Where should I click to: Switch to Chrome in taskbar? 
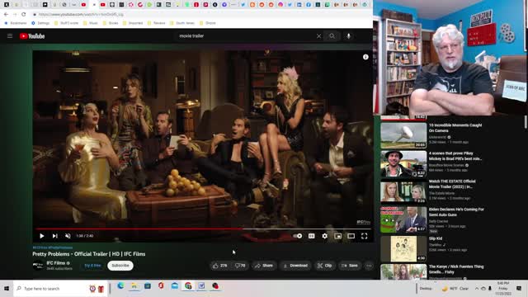pos(188,286)
